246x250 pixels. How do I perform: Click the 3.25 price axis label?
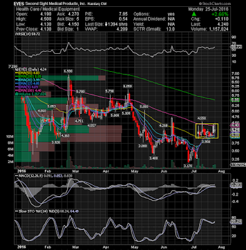pyautogui.click(x=235, y=159)
